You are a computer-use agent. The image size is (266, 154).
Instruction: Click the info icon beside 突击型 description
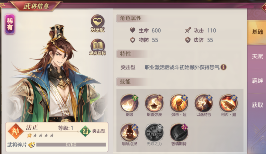224,67
